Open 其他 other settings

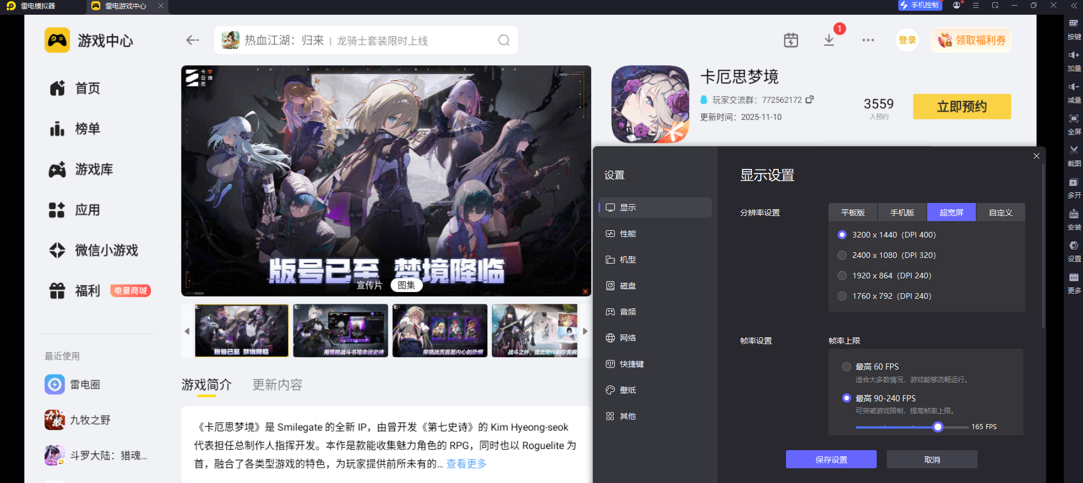(x=655, y=416)
